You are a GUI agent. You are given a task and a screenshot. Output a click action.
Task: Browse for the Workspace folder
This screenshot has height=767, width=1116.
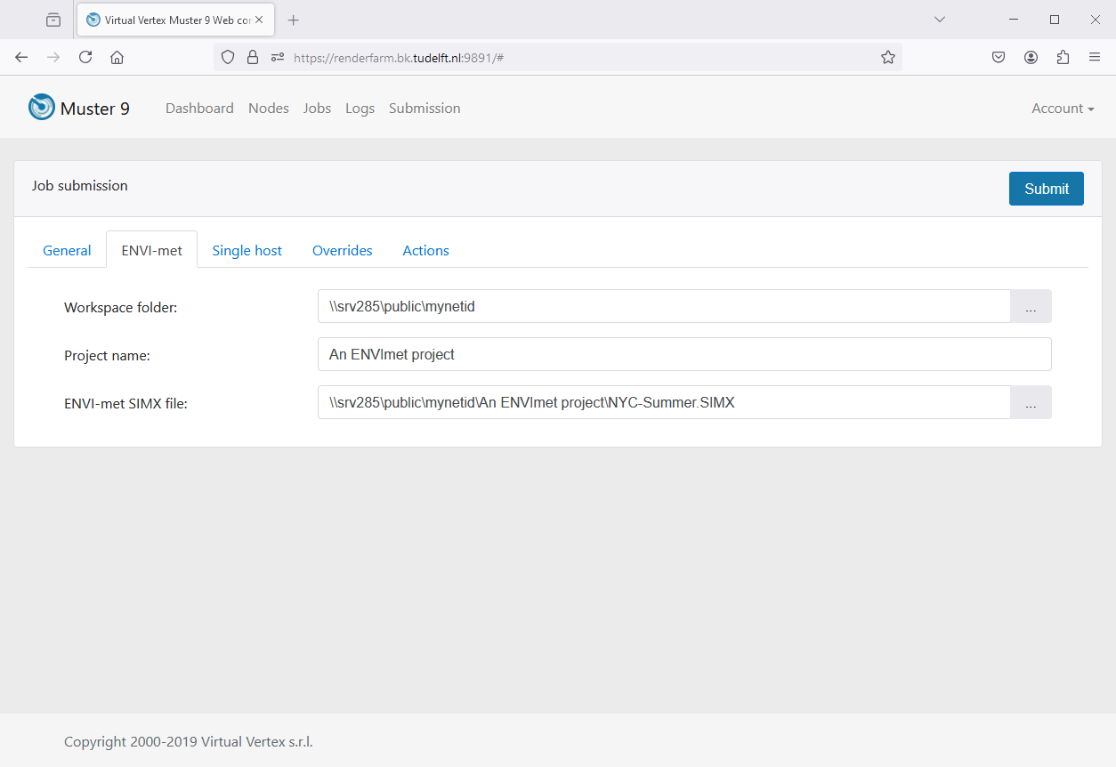(1031, 306)
